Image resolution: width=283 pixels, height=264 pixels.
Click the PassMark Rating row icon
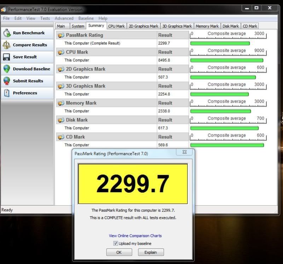(61, 35)
